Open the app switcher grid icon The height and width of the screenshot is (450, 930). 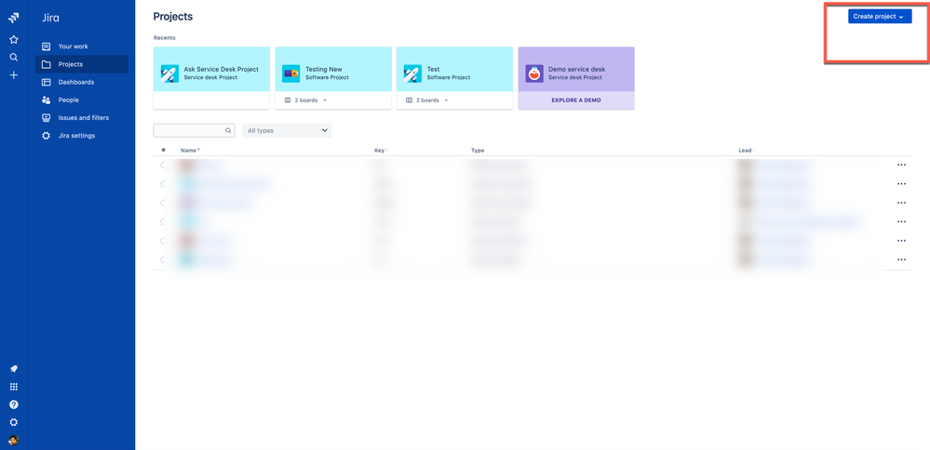click(x=14, y=387)
